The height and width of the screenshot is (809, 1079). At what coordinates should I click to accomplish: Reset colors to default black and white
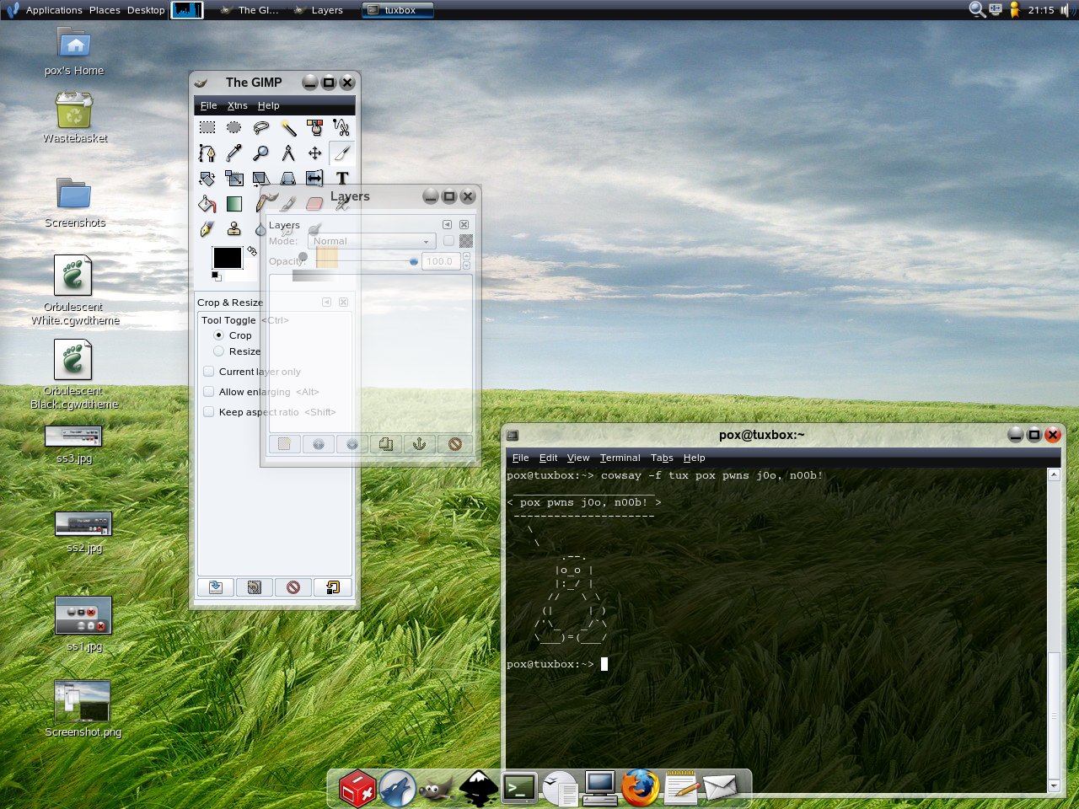216,276
